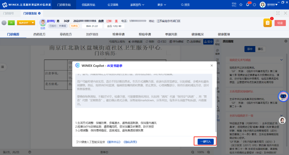Close the WiNEX Copilot dialog
The width and height of the screenshot is (289, 155).
[212, 65]
